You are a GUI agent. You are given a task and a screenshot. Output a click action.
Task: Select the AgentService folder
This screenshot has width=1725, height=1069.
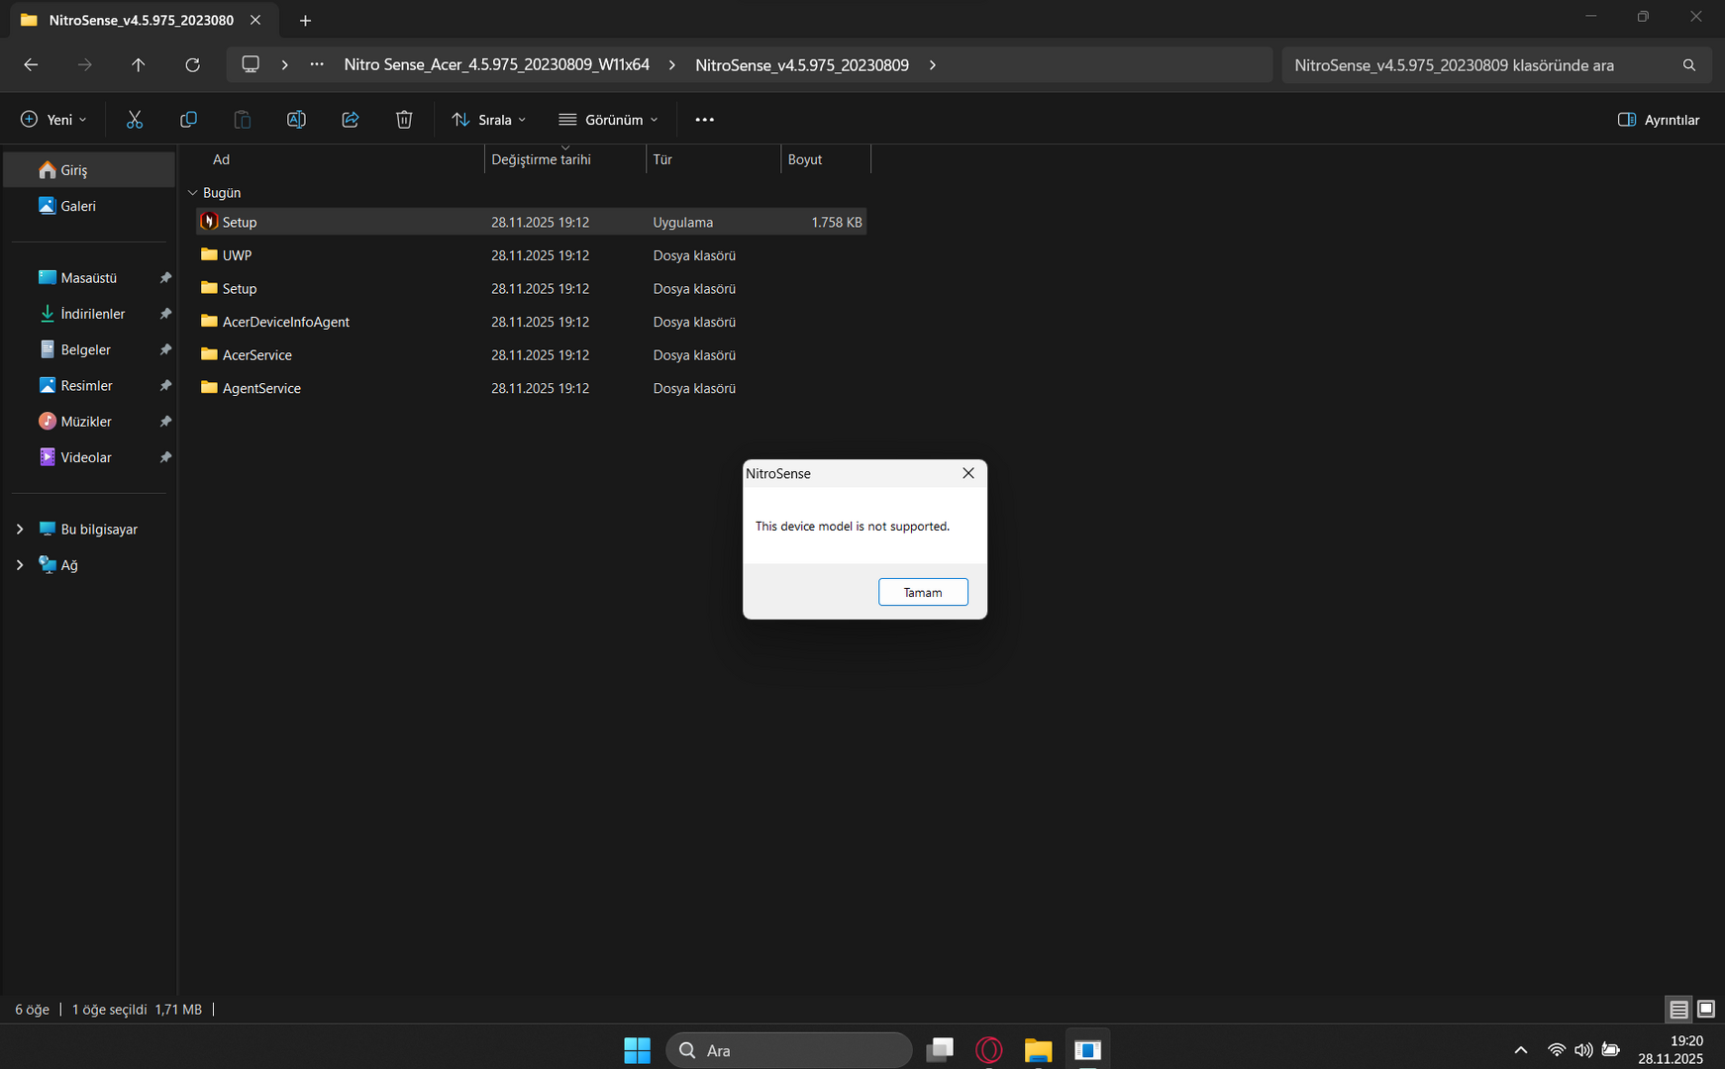click(x=531, y=389)
